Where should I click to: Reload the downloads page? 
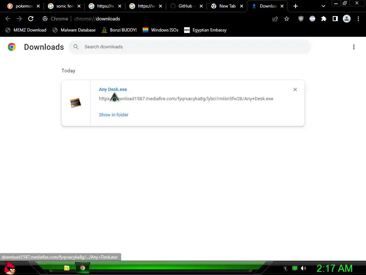pos(31,19)
